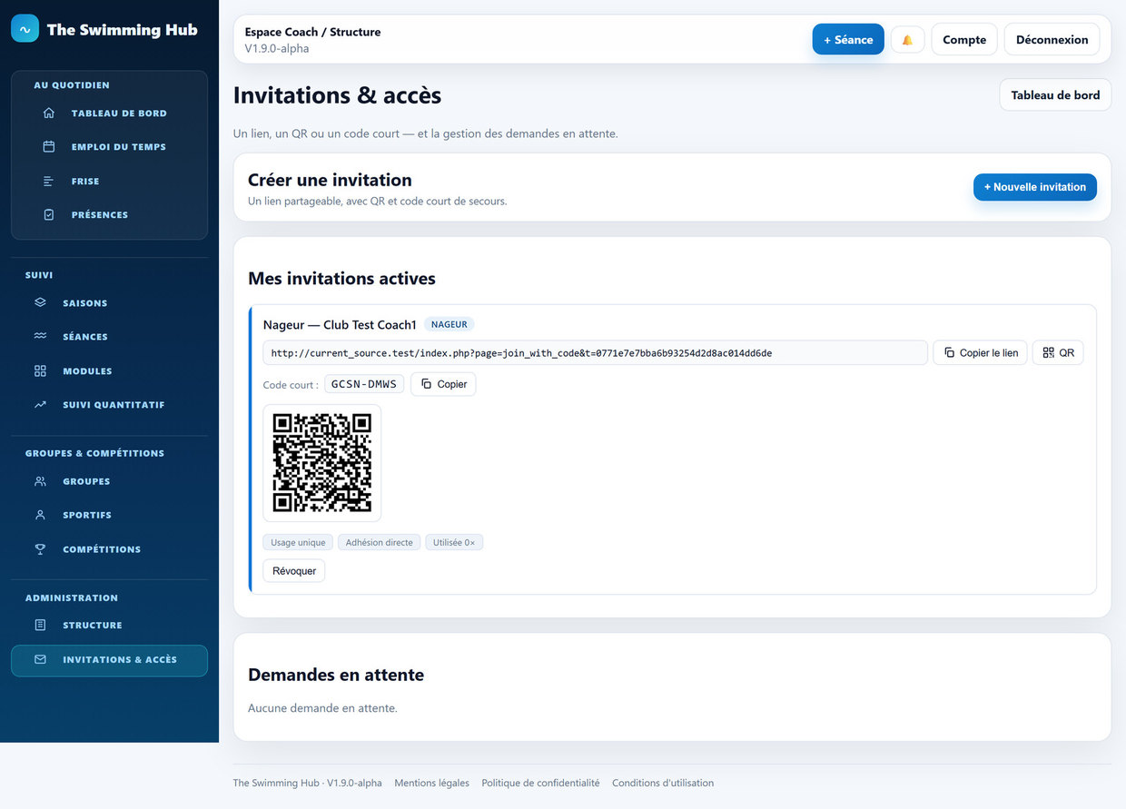Select Structure under Administration

[109, 626]
